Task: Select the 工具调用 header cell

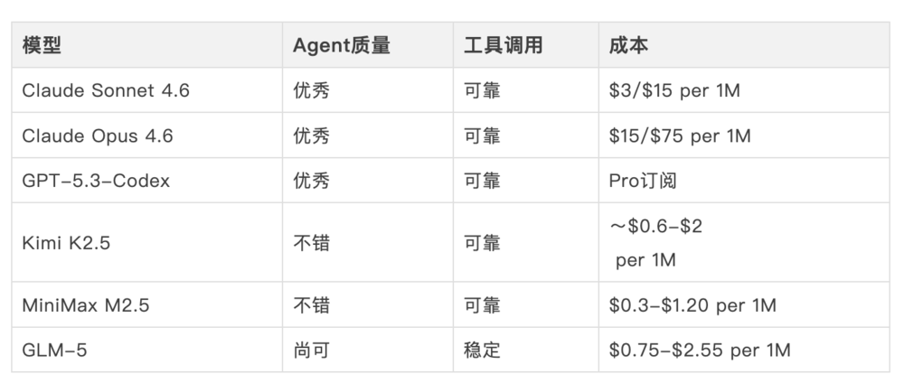Action: click(503, 46)
